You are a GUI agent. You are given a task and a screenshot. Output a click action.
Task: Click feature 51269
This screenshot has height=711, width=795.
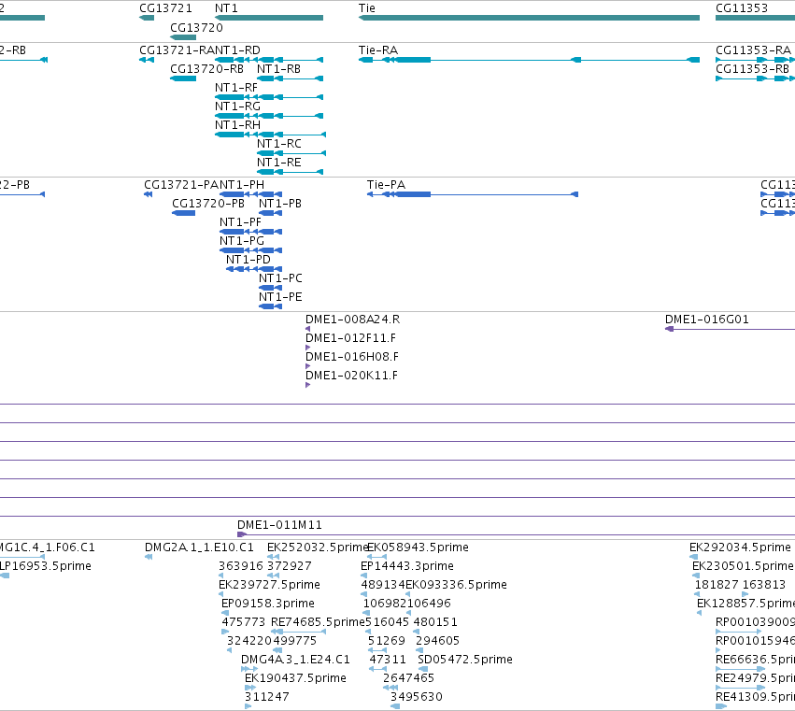pyautogui.click(x=377, y=650)
